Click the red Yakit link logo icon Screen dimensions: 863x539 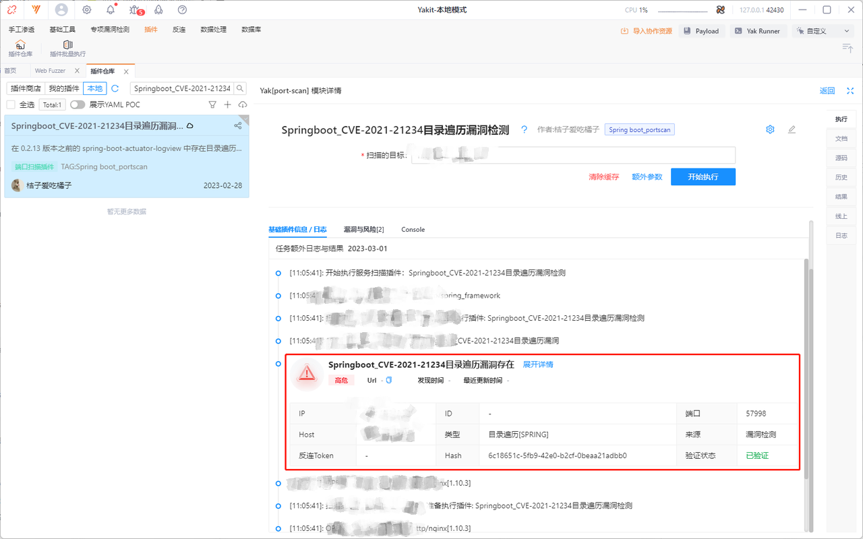click(x=12, y=10)
